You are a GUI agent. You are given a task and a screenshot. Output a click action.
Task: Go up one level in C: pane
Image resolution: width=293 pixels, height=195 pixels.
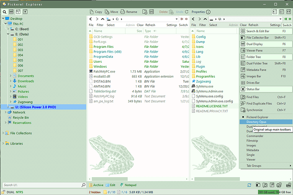[103, 19]
